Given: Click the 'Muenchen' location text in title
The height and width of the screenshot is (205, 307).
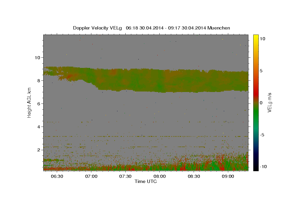Looking at the screenshot, I should [219, 28].
